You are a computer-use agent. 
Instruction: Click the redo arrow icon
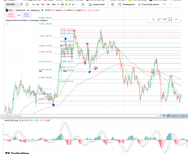point(170,5)
